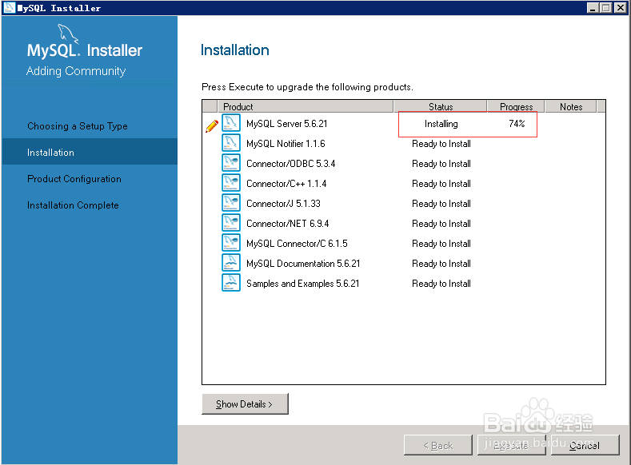Select the Connector/C++ 1.1.4 row
This screenshot has height=465, width=631.
coord(404,183)
